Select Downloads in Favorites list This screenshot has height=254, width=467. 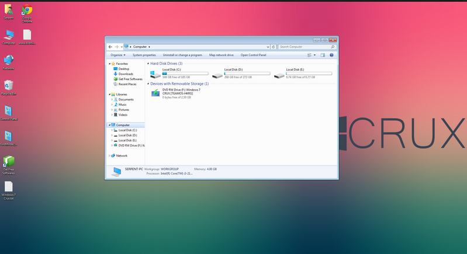[126, 74]
